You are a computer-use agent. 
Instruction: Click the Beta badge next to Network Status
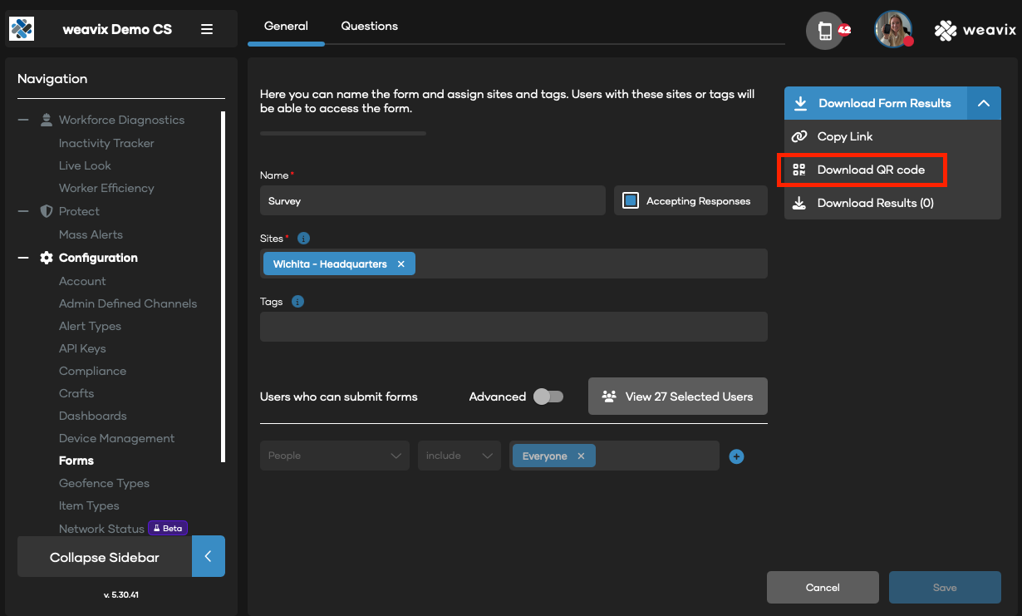tap(168, 529)
